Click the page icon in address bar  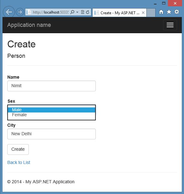click(x=29, y=12)
